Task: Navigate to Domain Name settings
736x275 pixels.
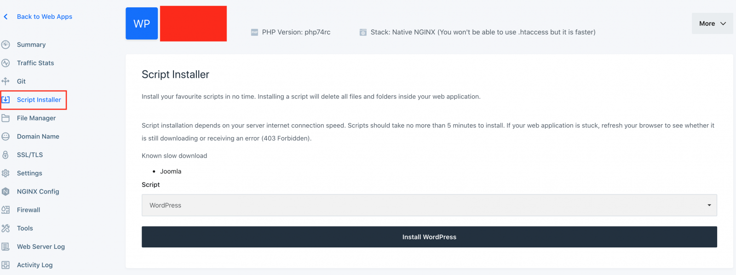Action: tap(38, 137)
